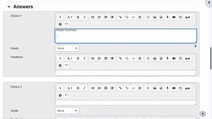Toggle toolbar expand in Choice 2 editor
The width and height of the screenshot is (212, 119).
click(x=60, y=88)
